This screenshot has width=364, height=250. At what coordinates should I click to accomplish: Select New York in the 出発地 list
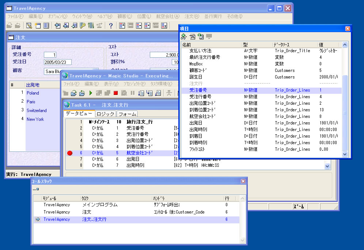[35, 119]
